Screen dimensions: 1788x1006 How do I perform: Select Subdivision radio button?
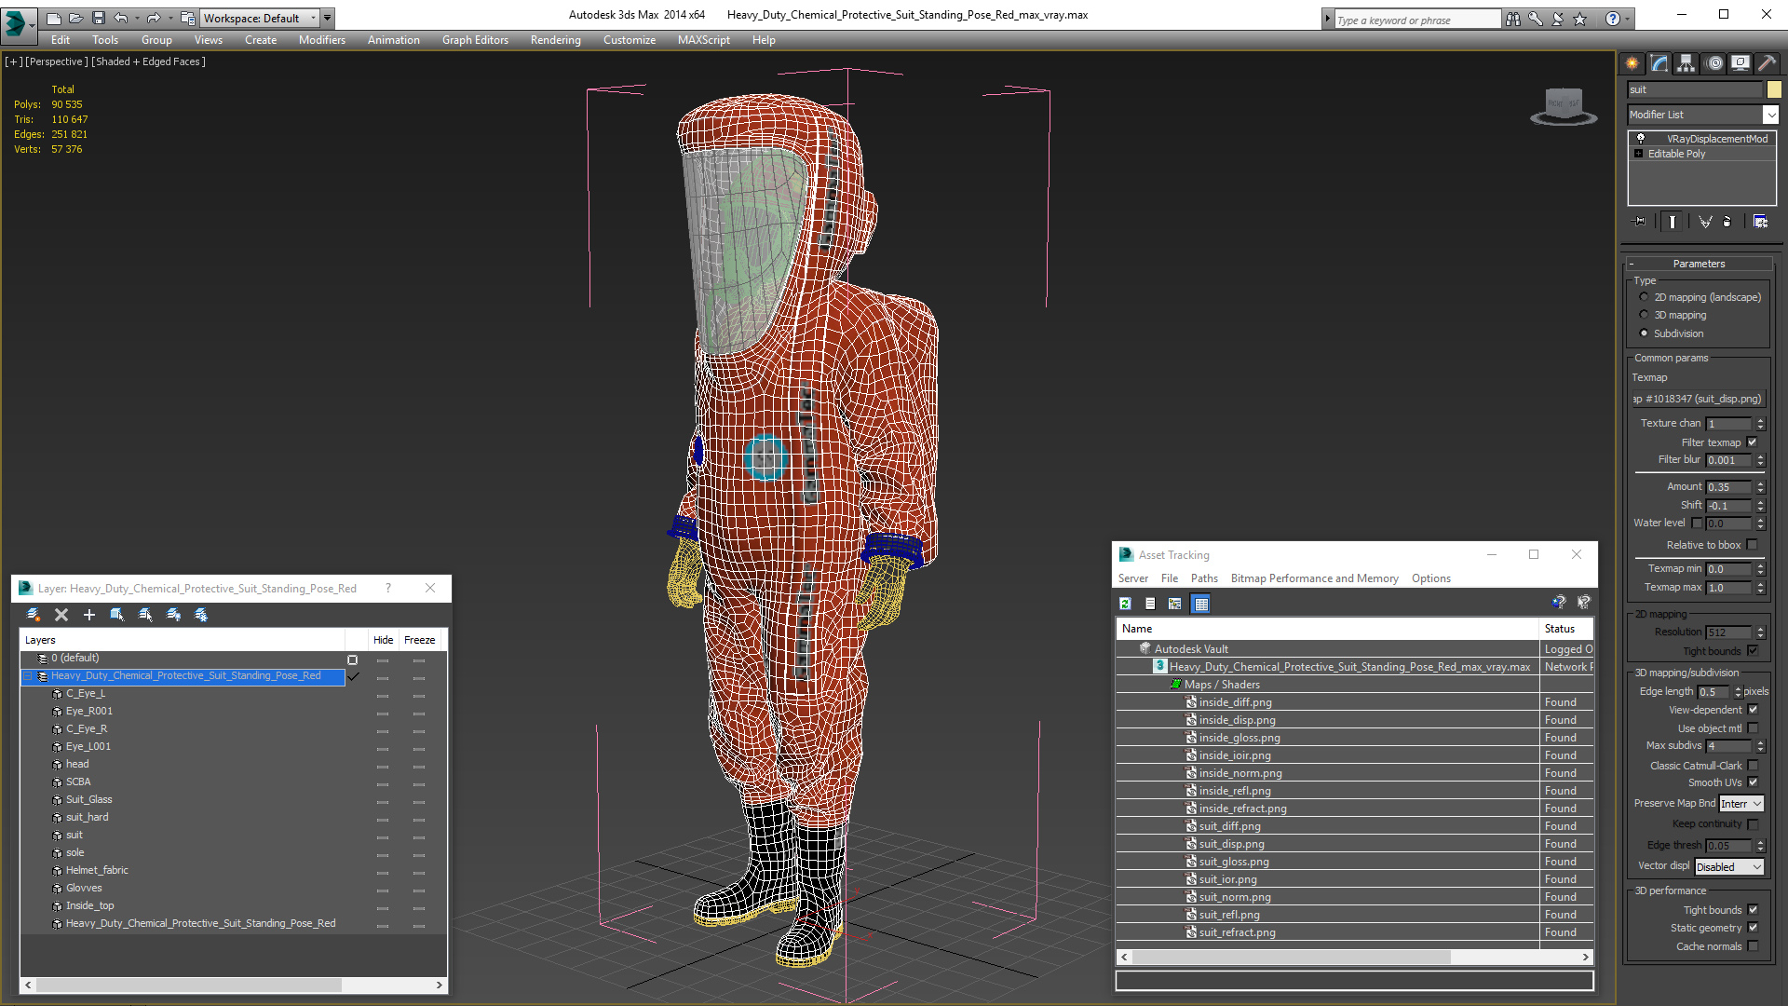pyautogui.click(x=1644, y=333)
